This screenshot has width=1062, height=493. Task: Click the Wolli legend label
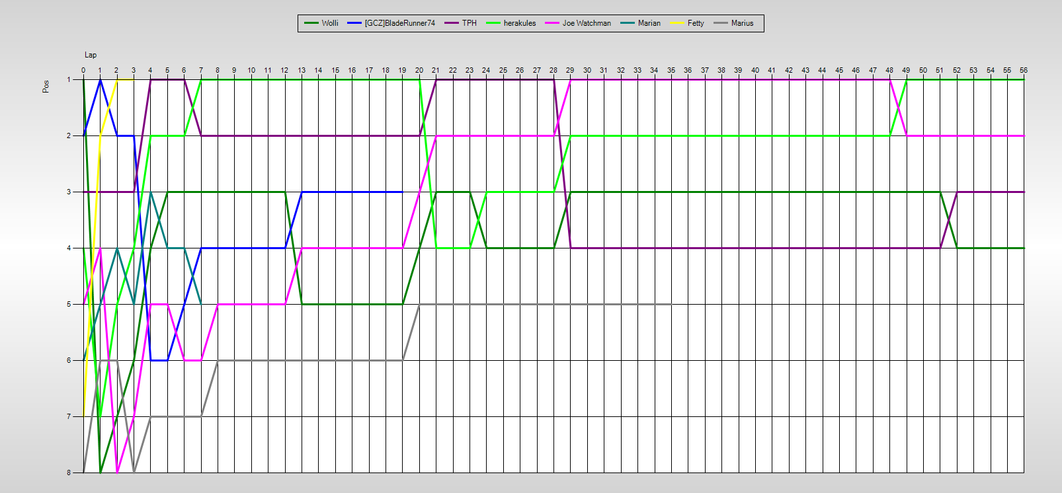pyautogui.click(x=330, y=23)
